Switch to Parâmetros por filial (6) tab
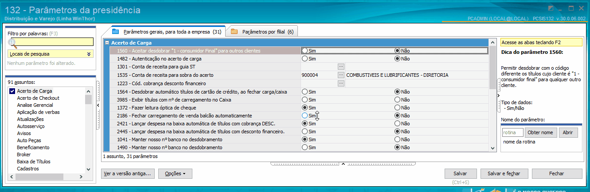Viewport: 590px width, 192px height. pos(262,32)
